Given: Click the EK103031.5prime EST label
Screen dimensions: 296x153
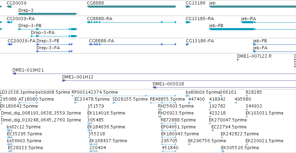Looking at the screenshot, I should [264, 113].
